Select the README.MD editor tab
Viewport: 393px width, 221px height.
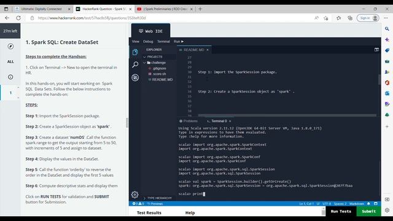pos(194,50)
